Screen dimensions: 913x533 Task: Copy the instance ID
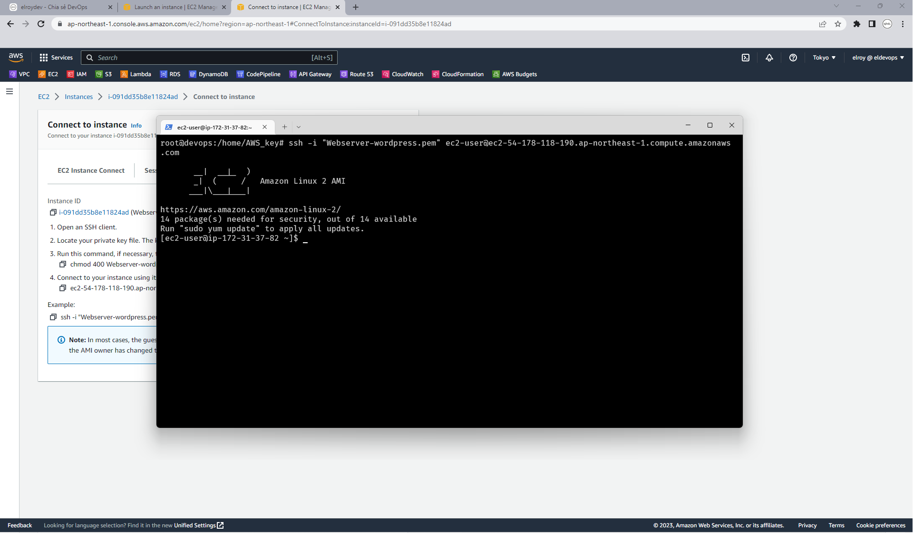(53, 212)
